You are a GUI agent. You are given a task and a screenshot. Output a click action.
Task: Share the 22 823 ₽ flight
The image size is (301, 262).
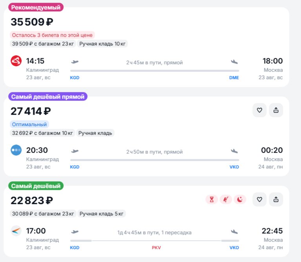[x=276, y=199]
